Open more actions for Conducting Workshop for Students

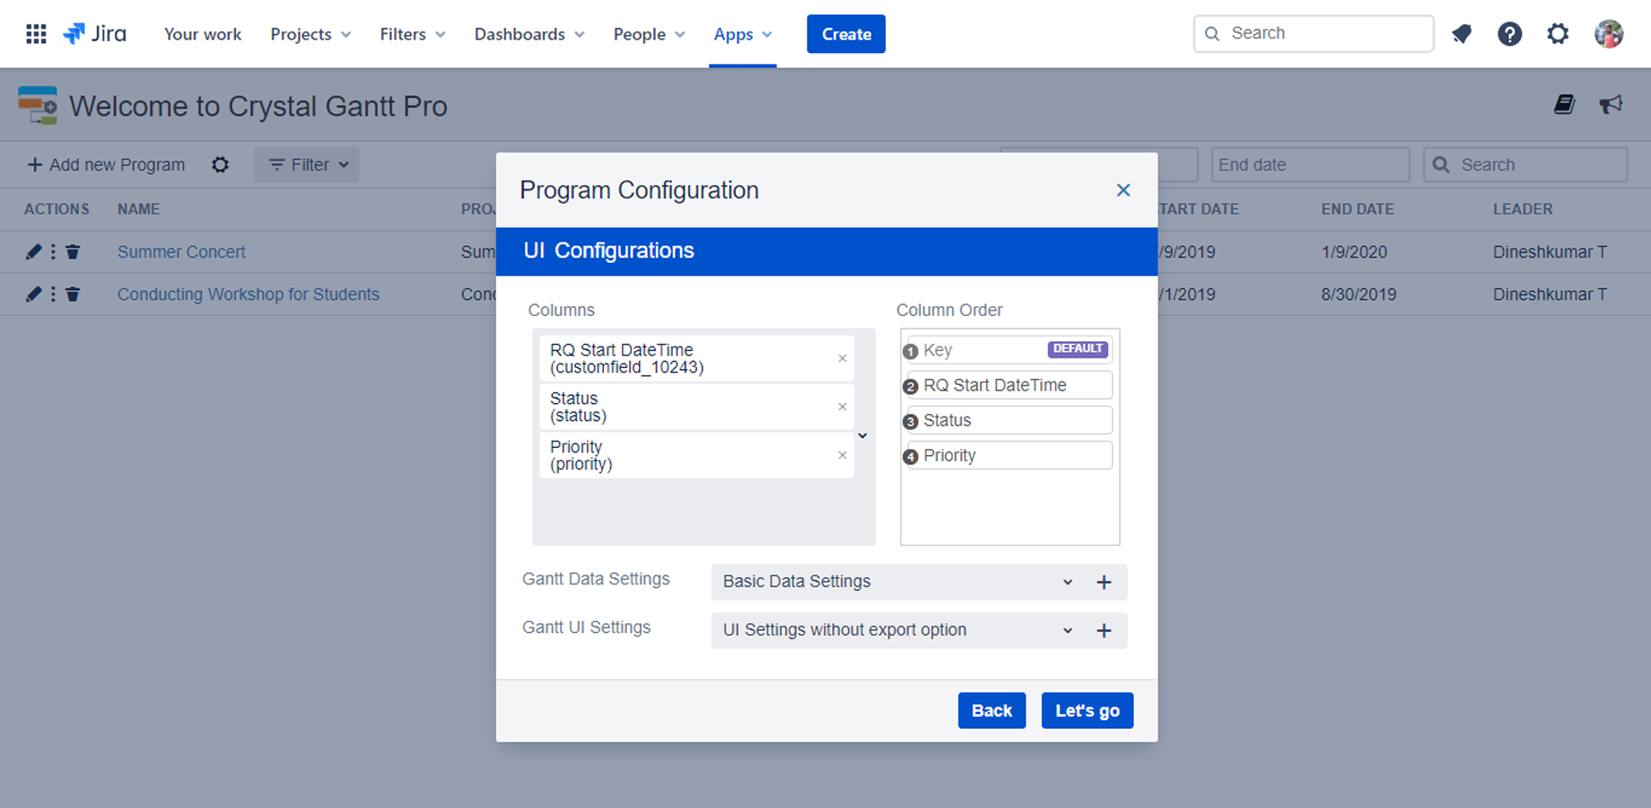coord(53,294)
